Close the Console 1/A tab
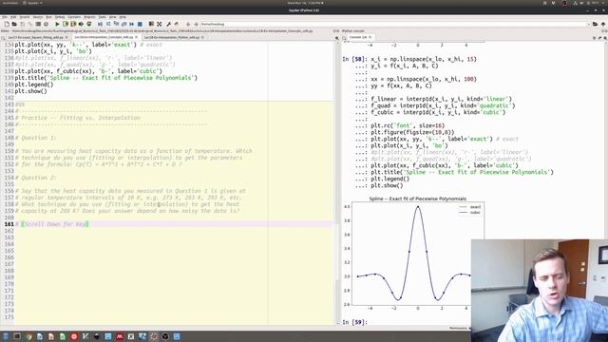This screenshot has height=342, width=608. coord(370,38)
